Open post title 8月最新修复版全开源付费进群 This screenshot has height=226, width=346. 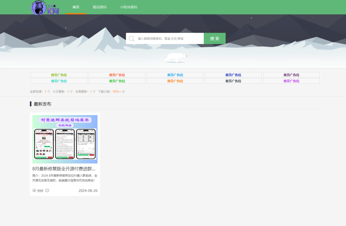[64, 169]
